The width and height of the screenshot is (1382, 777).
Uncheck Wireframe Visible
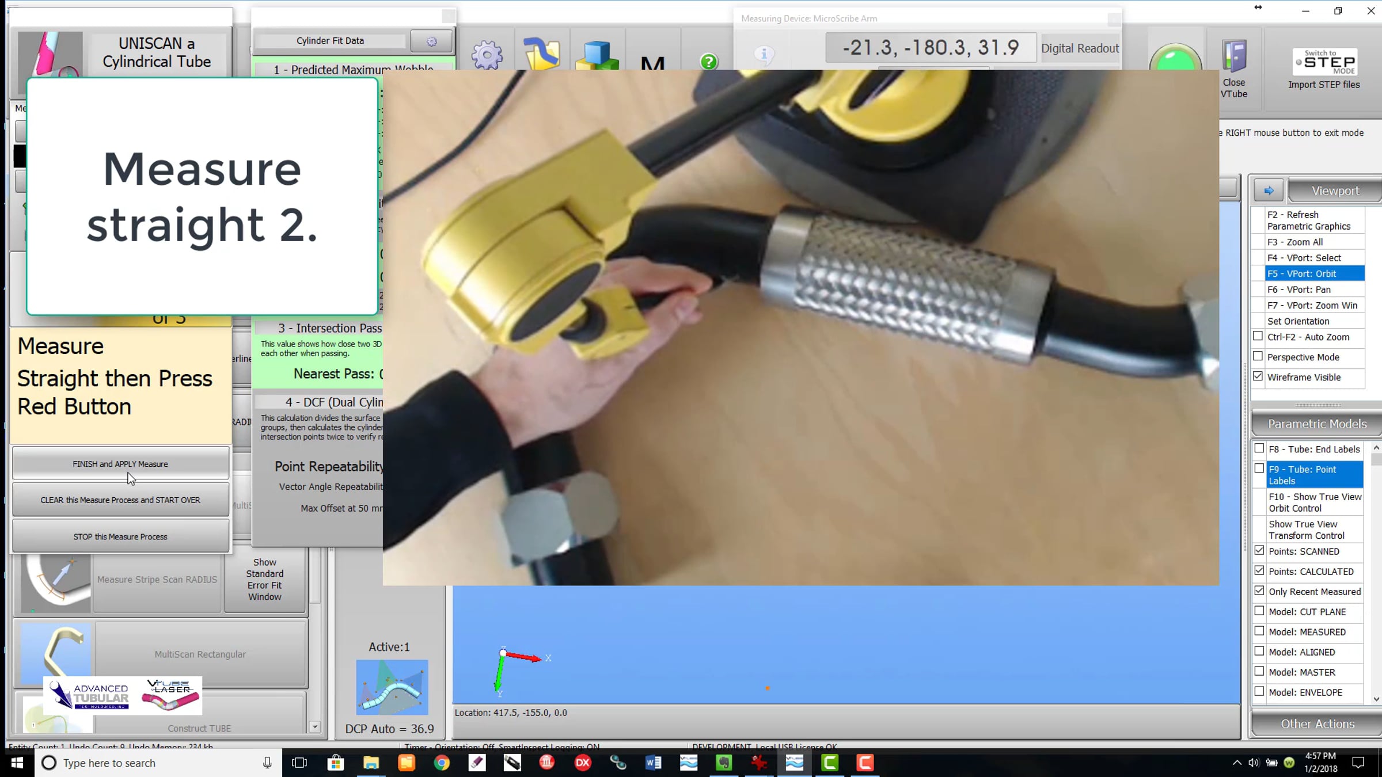tap(1258, 376)
